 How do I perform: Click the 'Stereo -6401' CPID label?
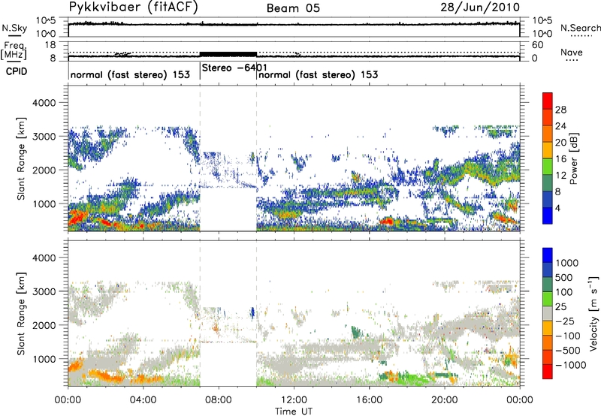(234, 68)
